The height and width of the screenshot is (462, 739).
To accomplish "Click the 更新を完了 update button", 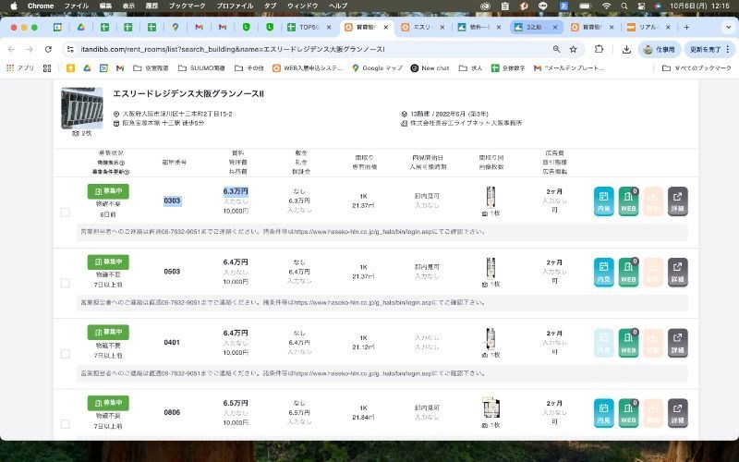I will click(709, 49).
